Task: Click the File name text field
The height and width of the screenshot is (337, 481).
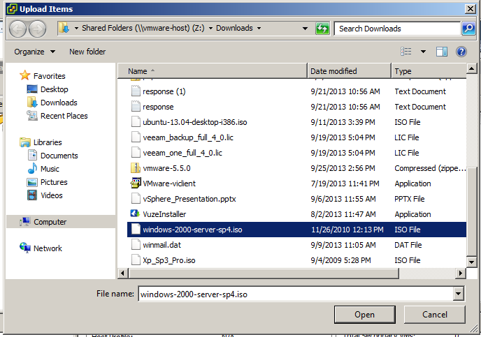Action: [x=296, y=294]
